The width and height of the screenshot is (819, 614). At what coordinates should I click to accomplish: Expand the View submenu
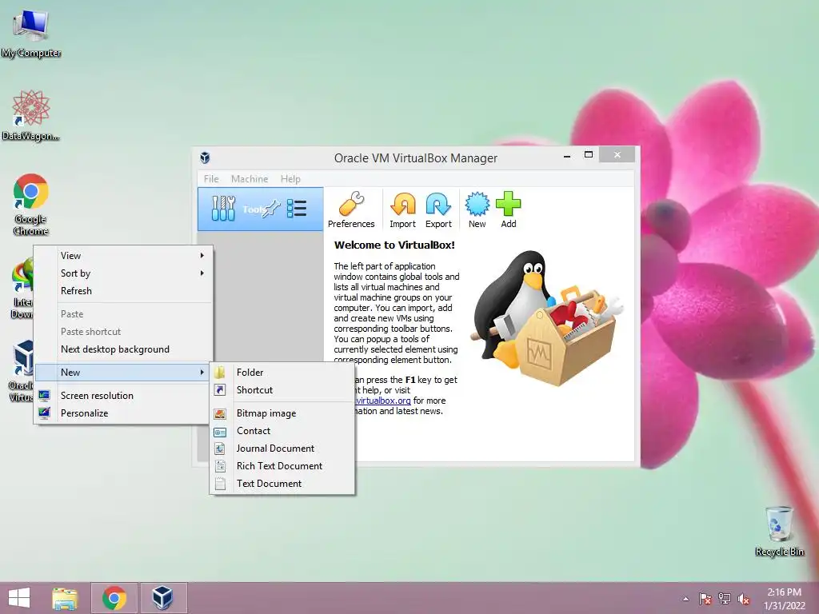click(124, 255)
